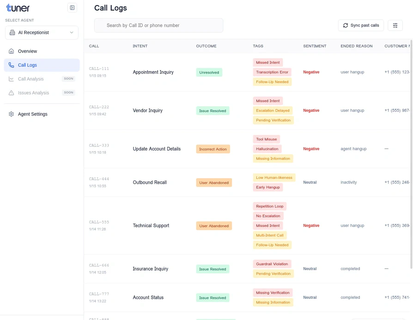Screen dimensions: 413x320
Task: Click the Incorrect Action outcome badge
Action: tap(213, 149)
